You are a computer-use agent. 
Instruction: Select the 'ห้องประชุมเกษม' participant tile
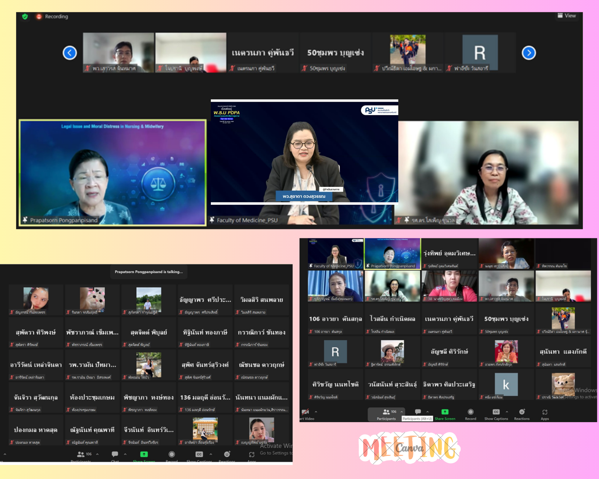(92, 398)
